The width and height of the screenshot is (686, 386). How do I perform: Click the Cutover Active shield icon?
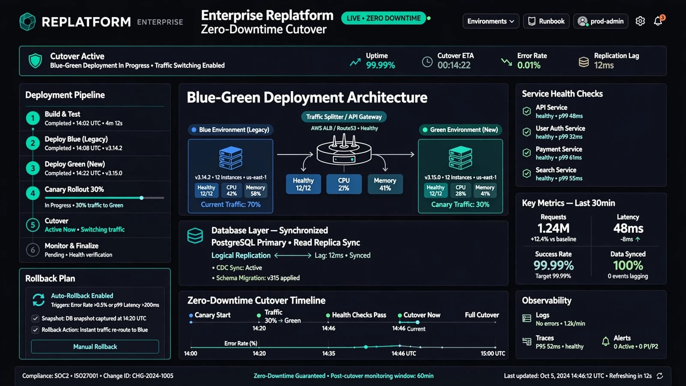click(35, 61)
